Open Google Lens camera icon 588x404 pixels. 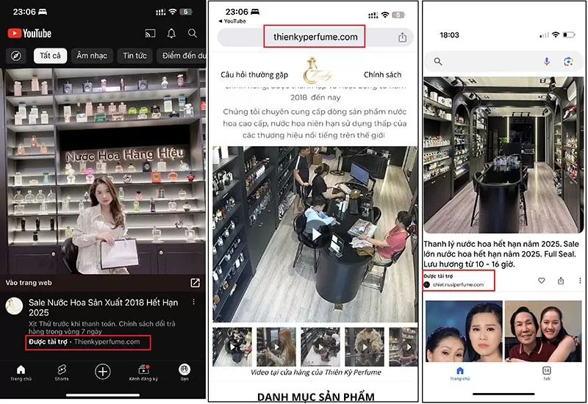pos(568,62)
